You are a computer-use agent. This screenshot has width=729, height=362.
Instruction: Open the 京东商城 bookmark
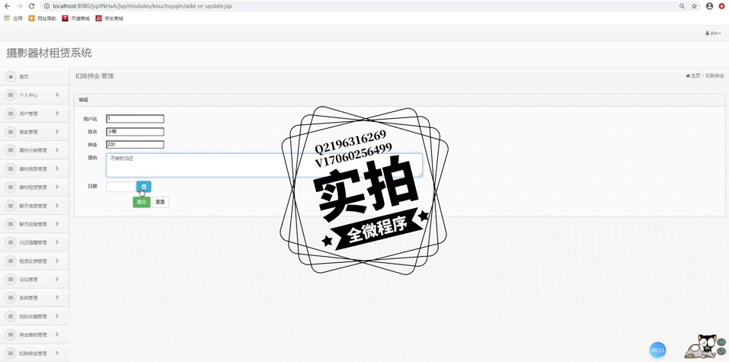pyautogui.click(x=109, y=18)
